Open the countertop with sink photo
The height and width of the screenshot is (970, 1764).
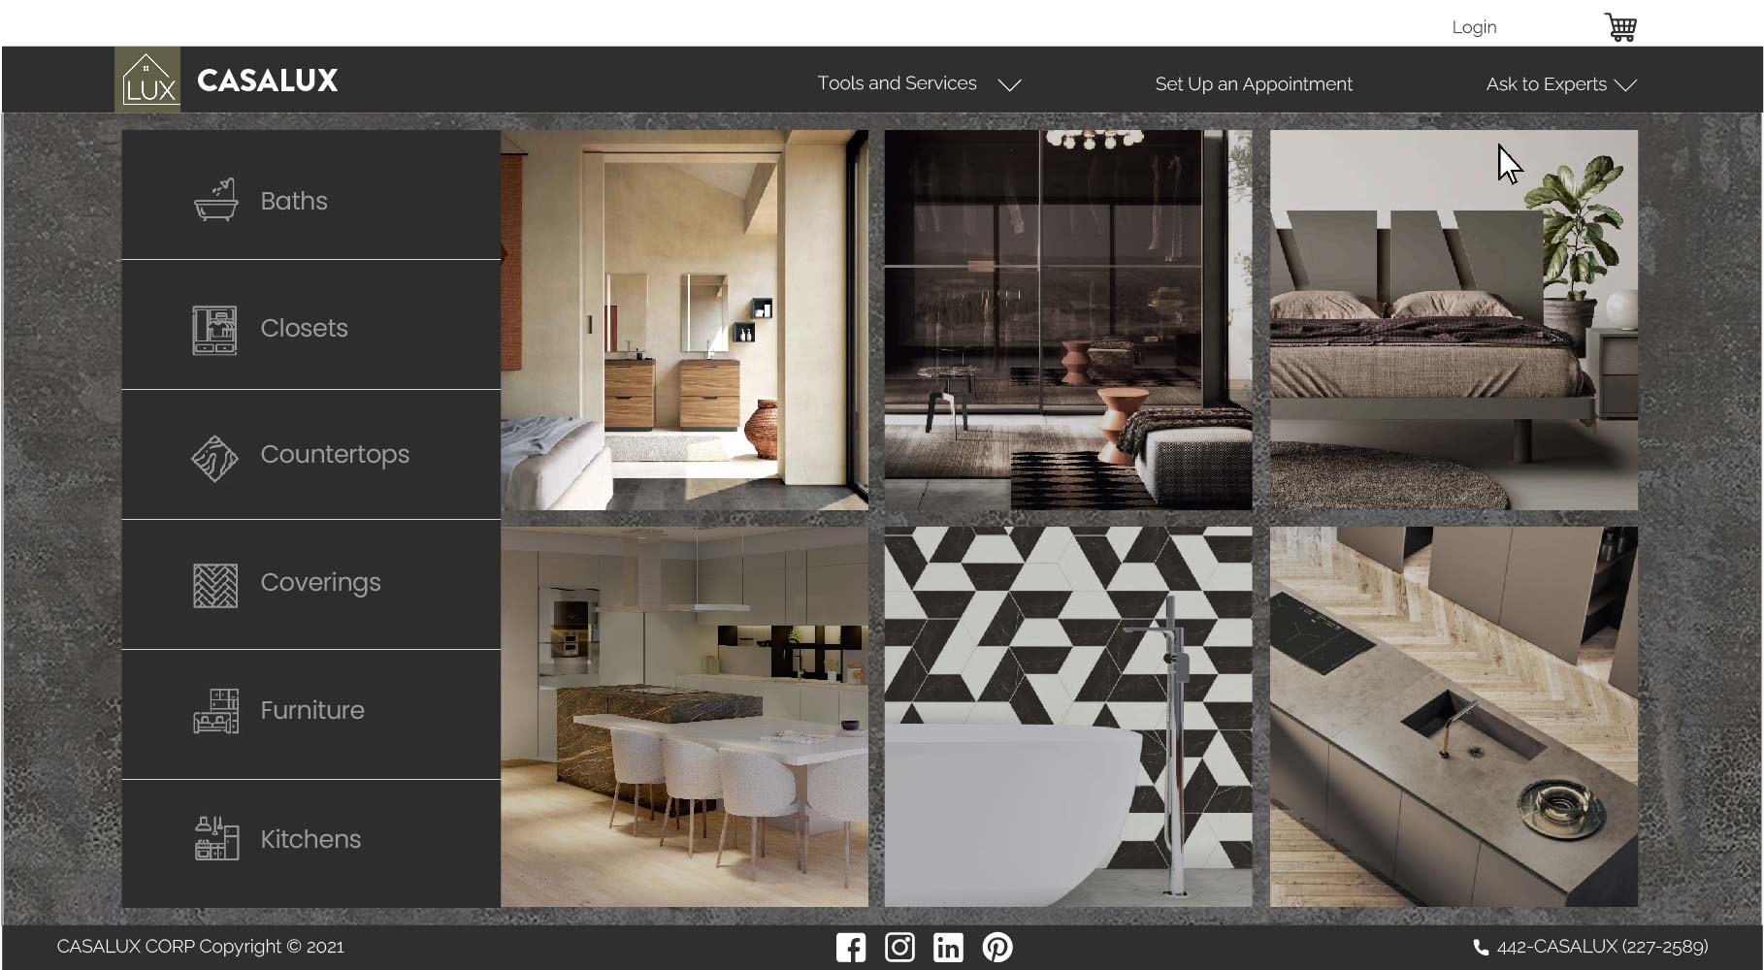point(1454,717)
